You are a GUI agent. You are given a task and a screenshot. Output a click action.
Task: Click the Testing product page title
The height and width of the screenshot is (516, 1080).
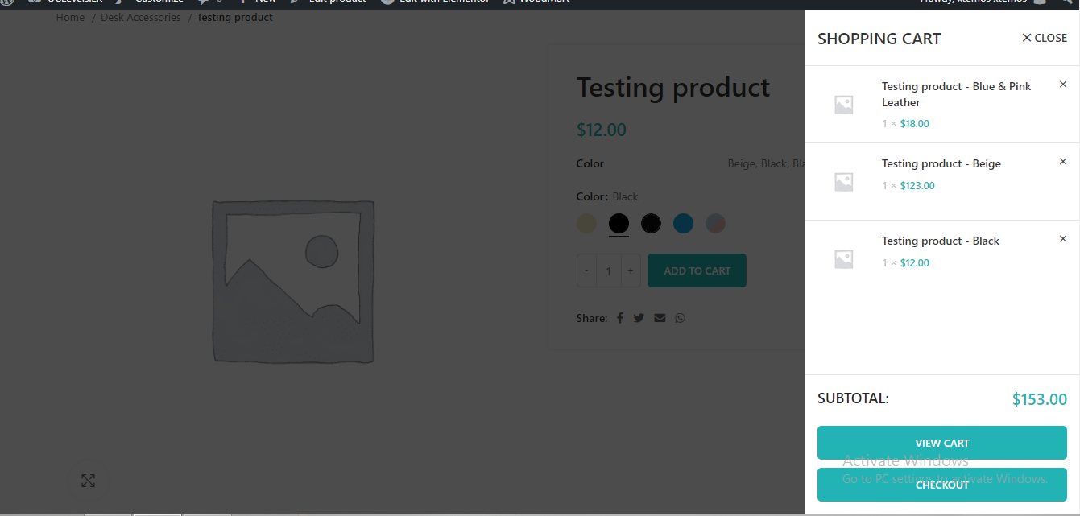(673, 87)
